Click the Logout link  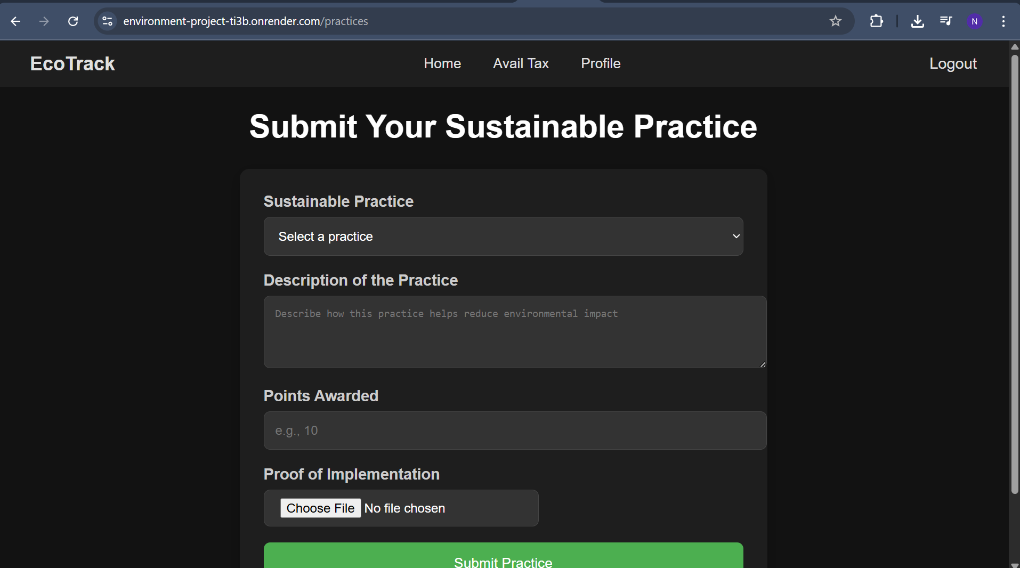coord(952,63)
